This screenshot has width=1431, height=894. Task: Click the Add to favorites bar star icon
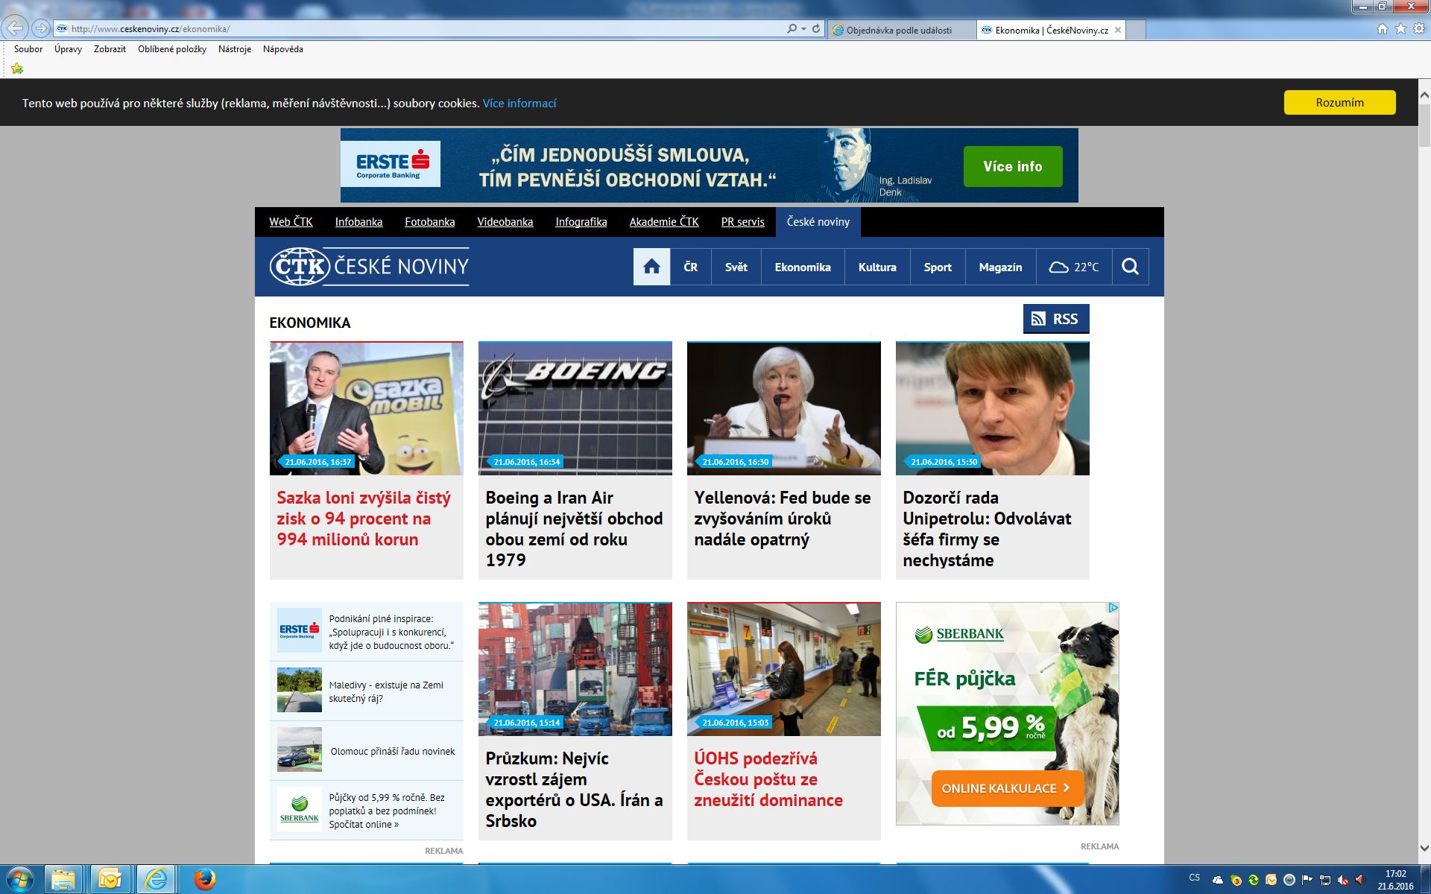(17, 69)
